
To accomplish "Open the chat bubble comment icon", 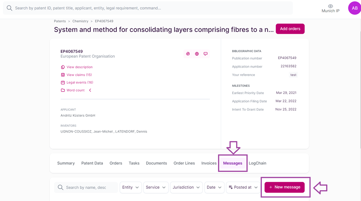I will 205,54.
